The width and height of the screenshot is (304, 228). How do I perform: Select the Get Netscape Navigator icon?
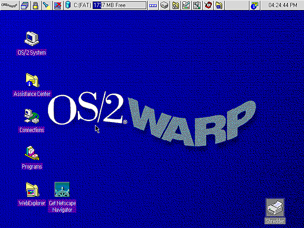(62, 189)
